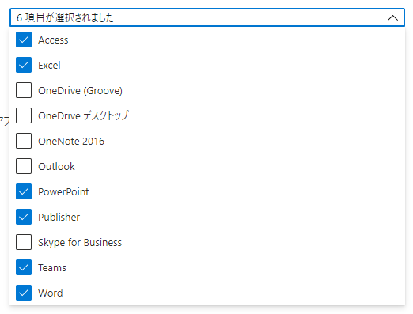Check the OneDrive デスクトップ checkbox
The width and height of the screenshot is (413, 314).
click(24, 115)
